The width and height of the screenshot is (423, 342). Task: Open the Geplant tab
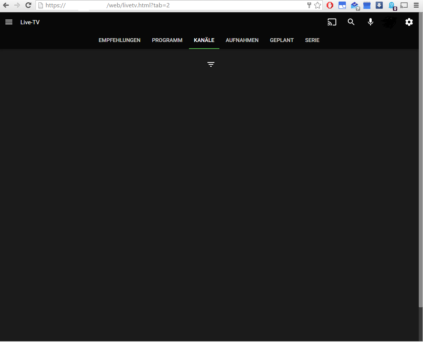pyautogui.click(x=281, y=40)
